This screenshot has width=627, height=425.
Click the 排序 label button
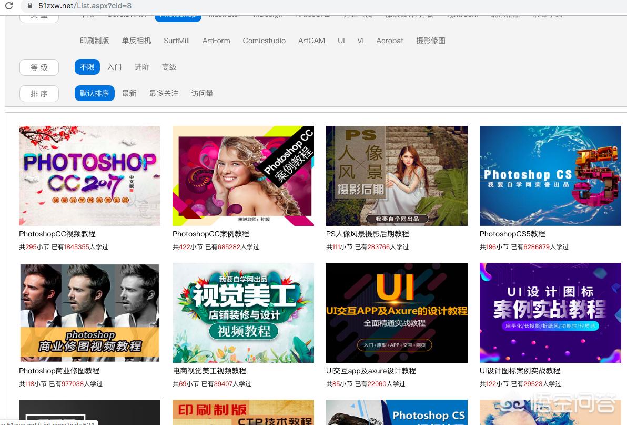pyautogui.click(x=39, y=94)
